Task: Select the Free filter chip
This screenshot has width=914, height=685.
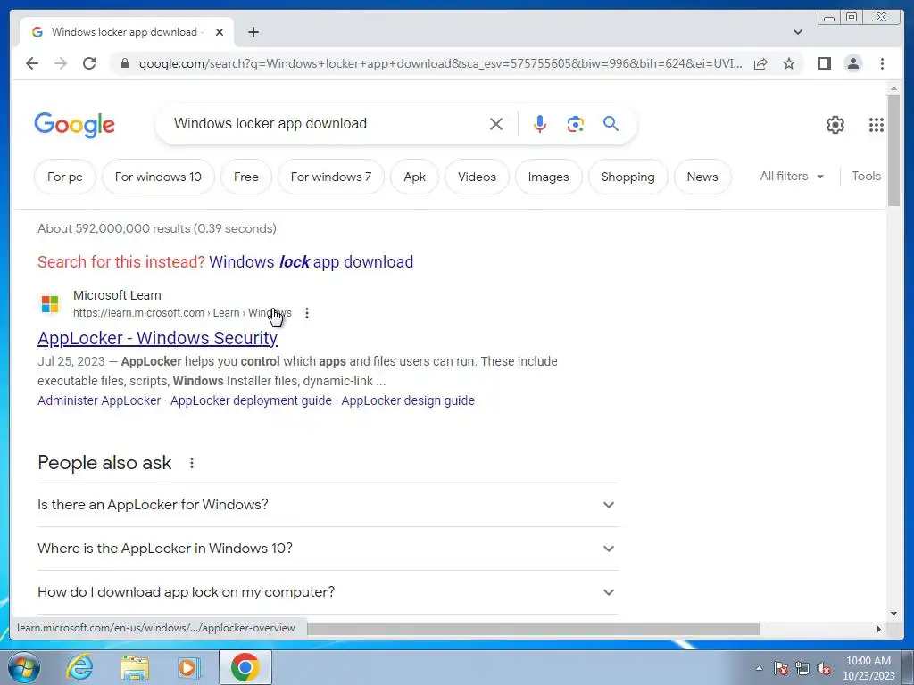Action: click(246, 177)
